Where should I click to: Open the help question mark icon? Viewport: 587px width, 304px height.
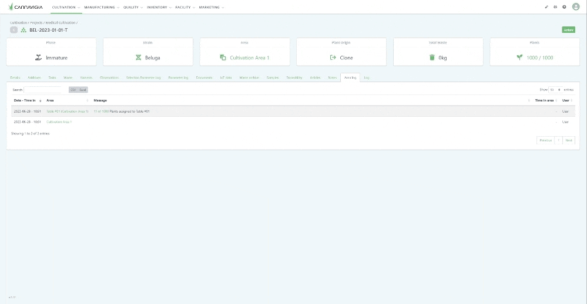pos(564,7)
